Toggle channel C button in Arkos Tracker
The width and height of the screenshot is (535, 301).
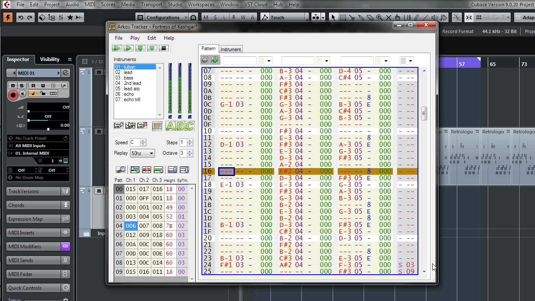(190, 126)
